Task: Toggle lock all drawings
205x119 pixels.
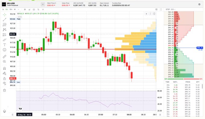Action: coord(5,79)
